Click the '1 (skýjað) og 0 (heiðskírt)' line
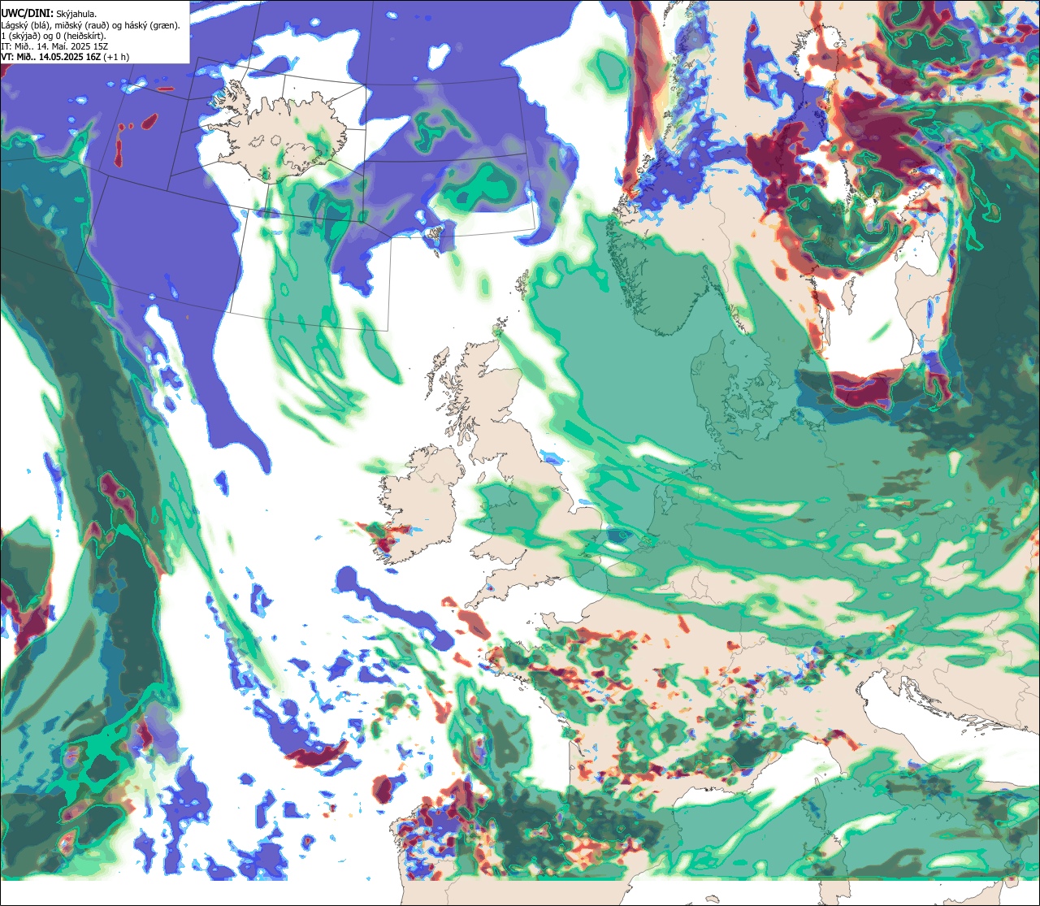Image resolution: width=1040 pixels, height=906 pixels. 54,36
